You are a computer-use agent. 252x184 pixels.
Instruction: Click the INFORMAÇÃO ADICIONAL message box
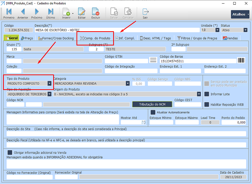(126, 164)
